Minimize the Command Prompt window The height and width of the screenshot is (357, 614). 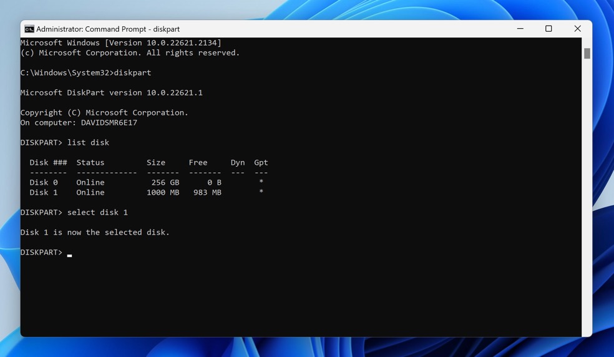(520, 29)
